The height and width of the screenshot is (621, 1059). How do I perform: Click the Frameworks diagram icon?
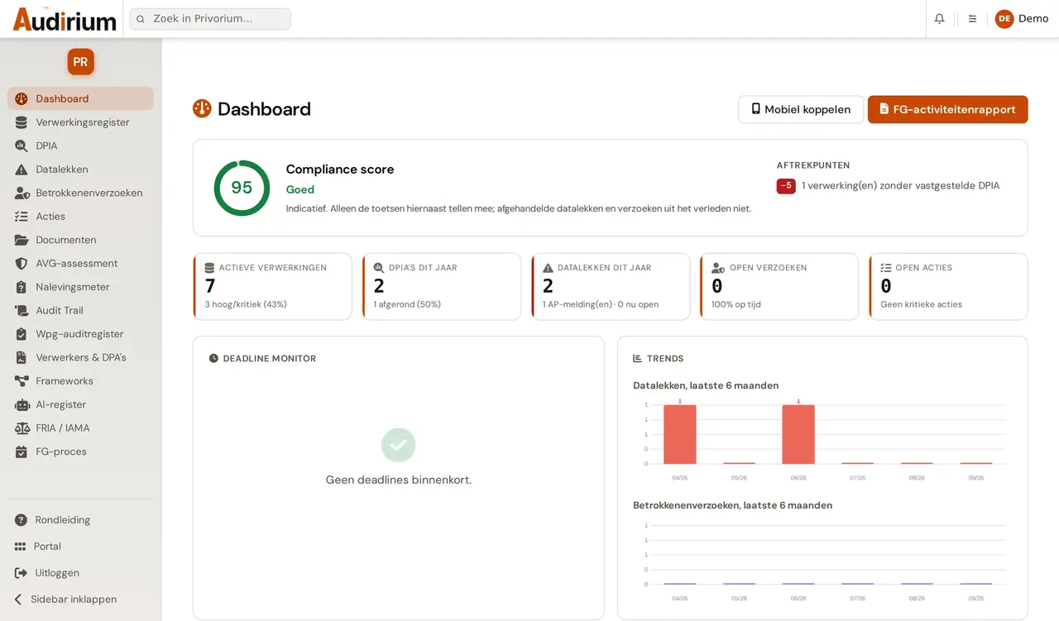pyautogui.click(x=22, y=381)
